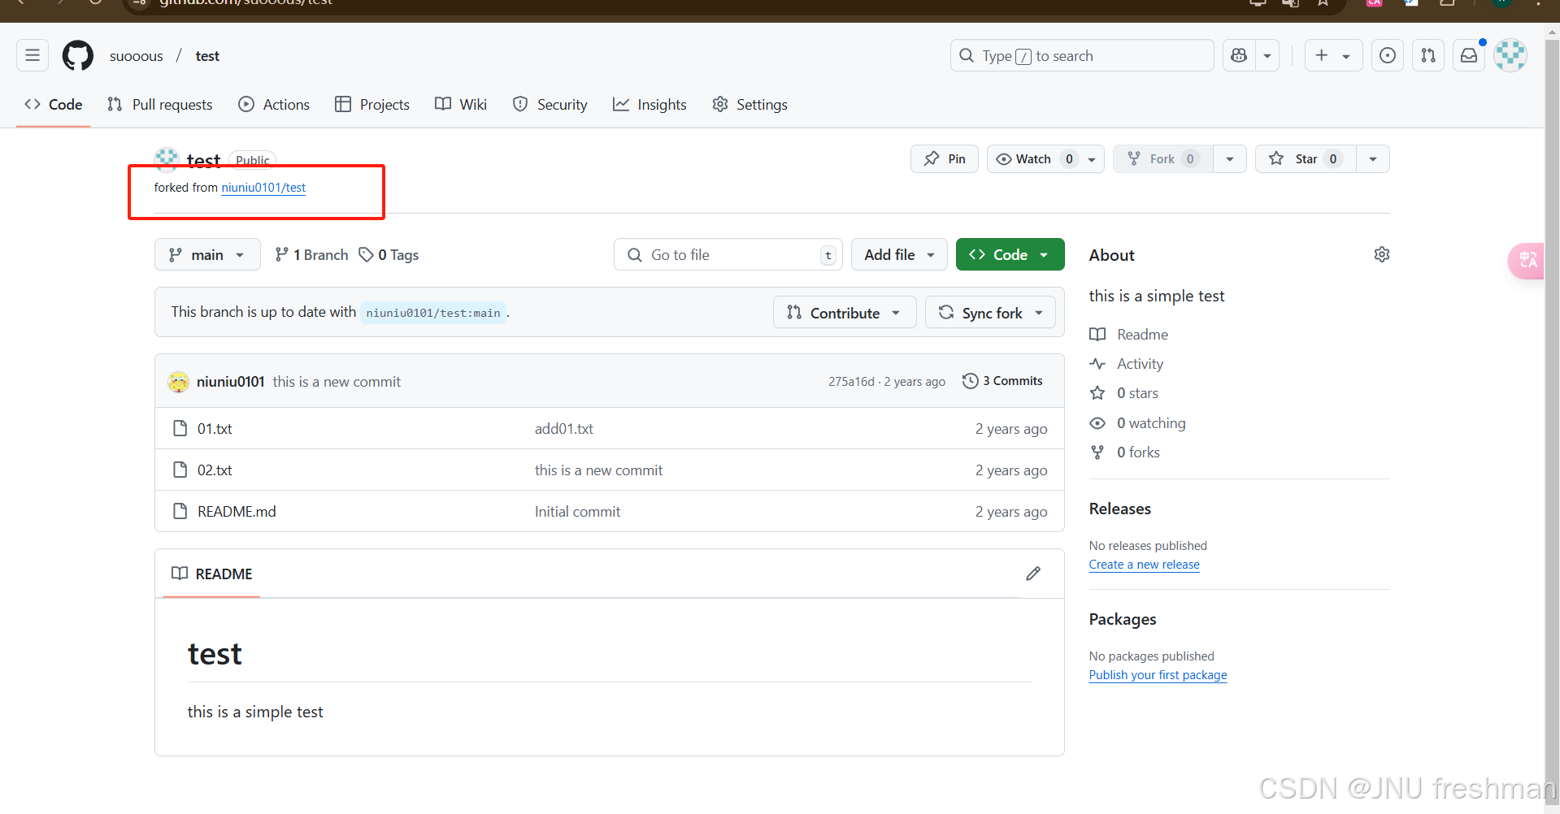Select the README tab in file viewer
1560x814 pixels.
click(212, 574)
